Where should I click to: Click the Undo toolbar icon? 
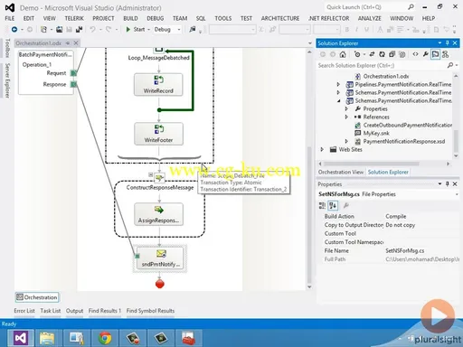[92, 29]
